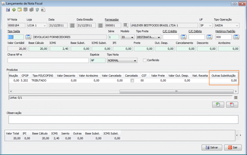Screen dimensions: 247x155
Task: Click the Valor Total header in totals
Action: (12, 133)
